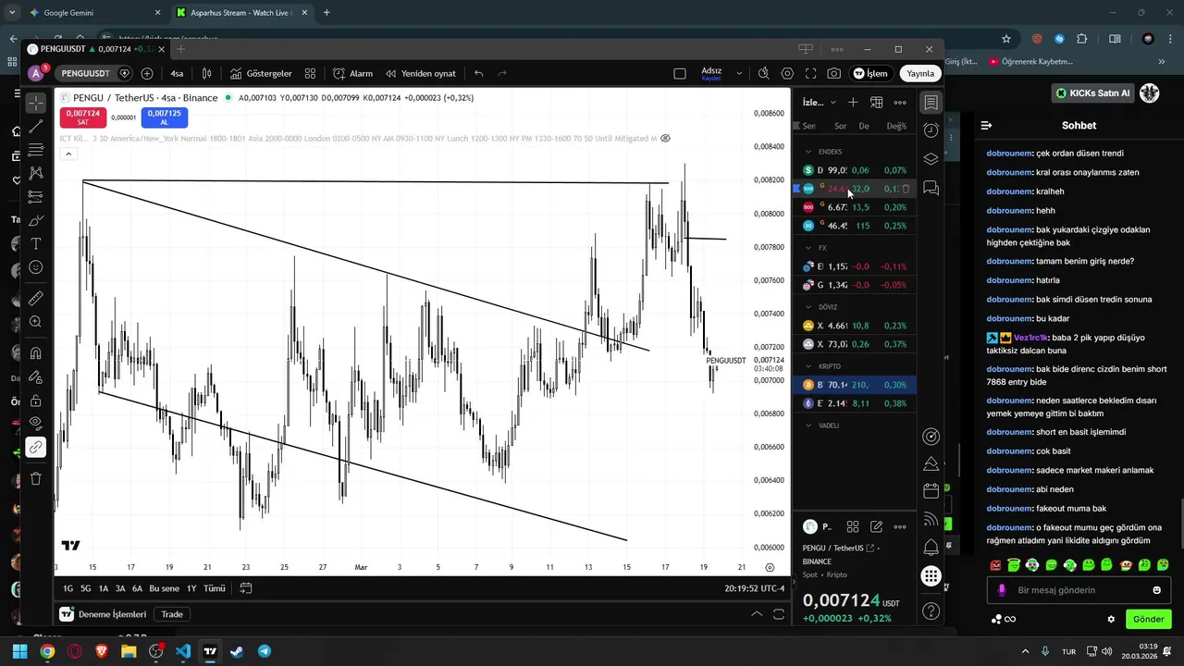Click the Yayınla publish button
1184x666 pixels.
point(920,73)
